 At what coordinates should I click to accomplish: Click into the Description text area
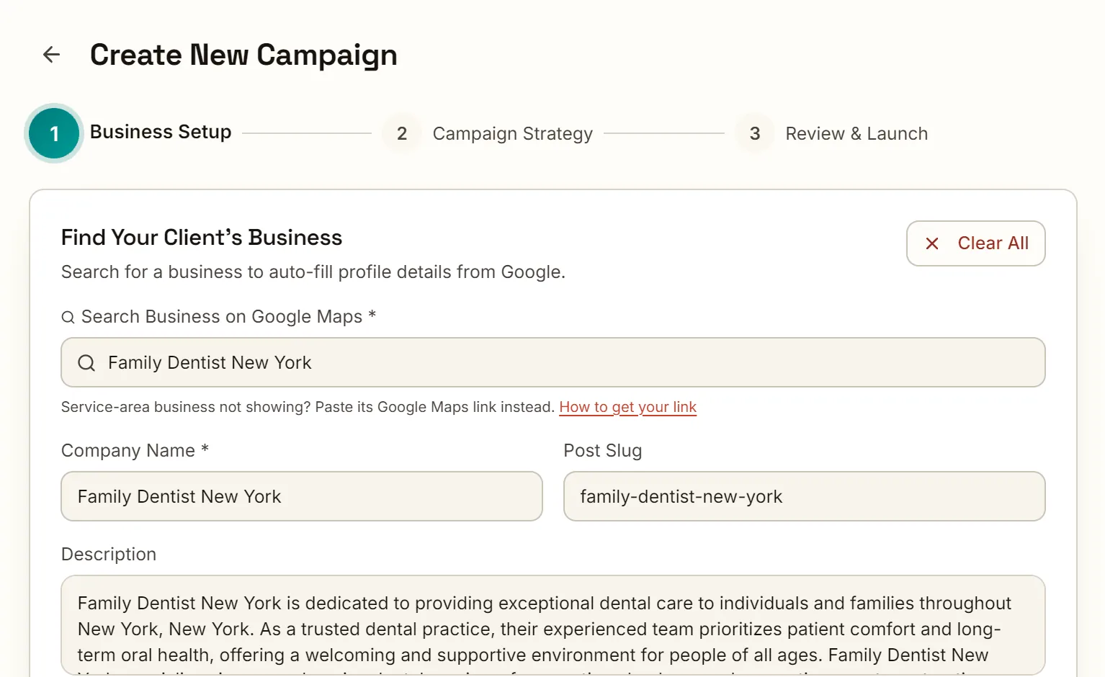point(553,625)
